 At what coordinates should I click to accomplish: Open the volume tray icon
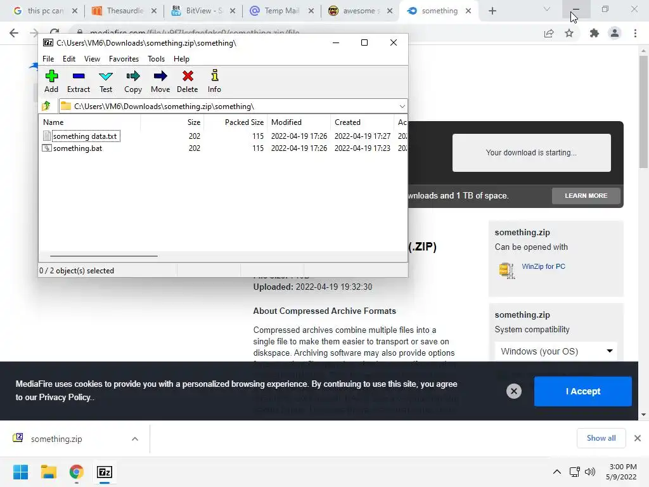[590, 472]
